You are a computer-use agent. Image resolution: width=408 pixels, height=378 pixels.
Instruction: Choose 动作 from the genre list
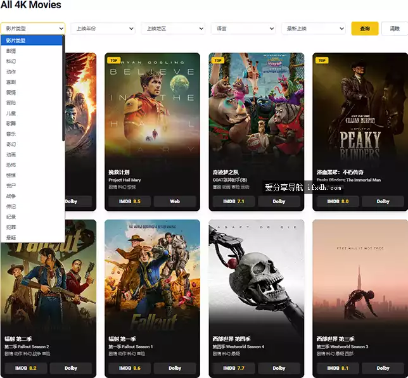click(32, 72)
